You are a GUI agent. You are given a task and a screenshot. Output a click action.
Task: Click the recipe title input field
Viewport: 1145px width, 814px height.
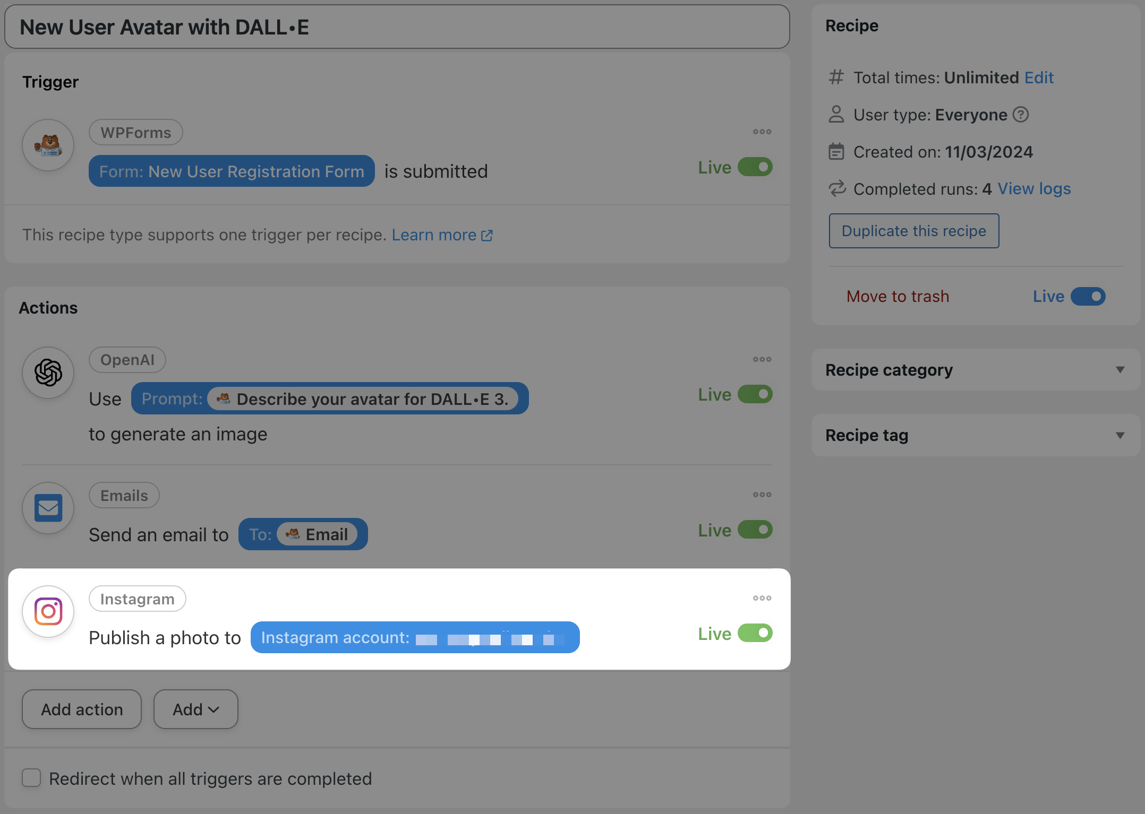point(397,27)
